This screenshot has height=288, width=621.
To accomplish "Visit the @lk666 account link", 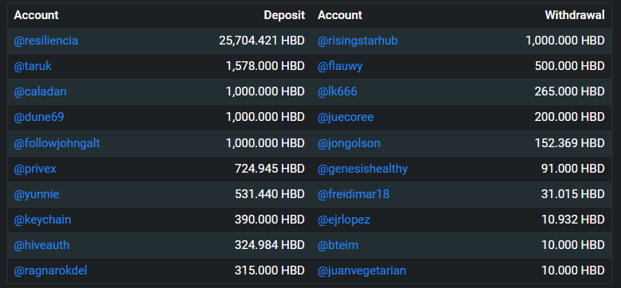I will tap(337, 91).
